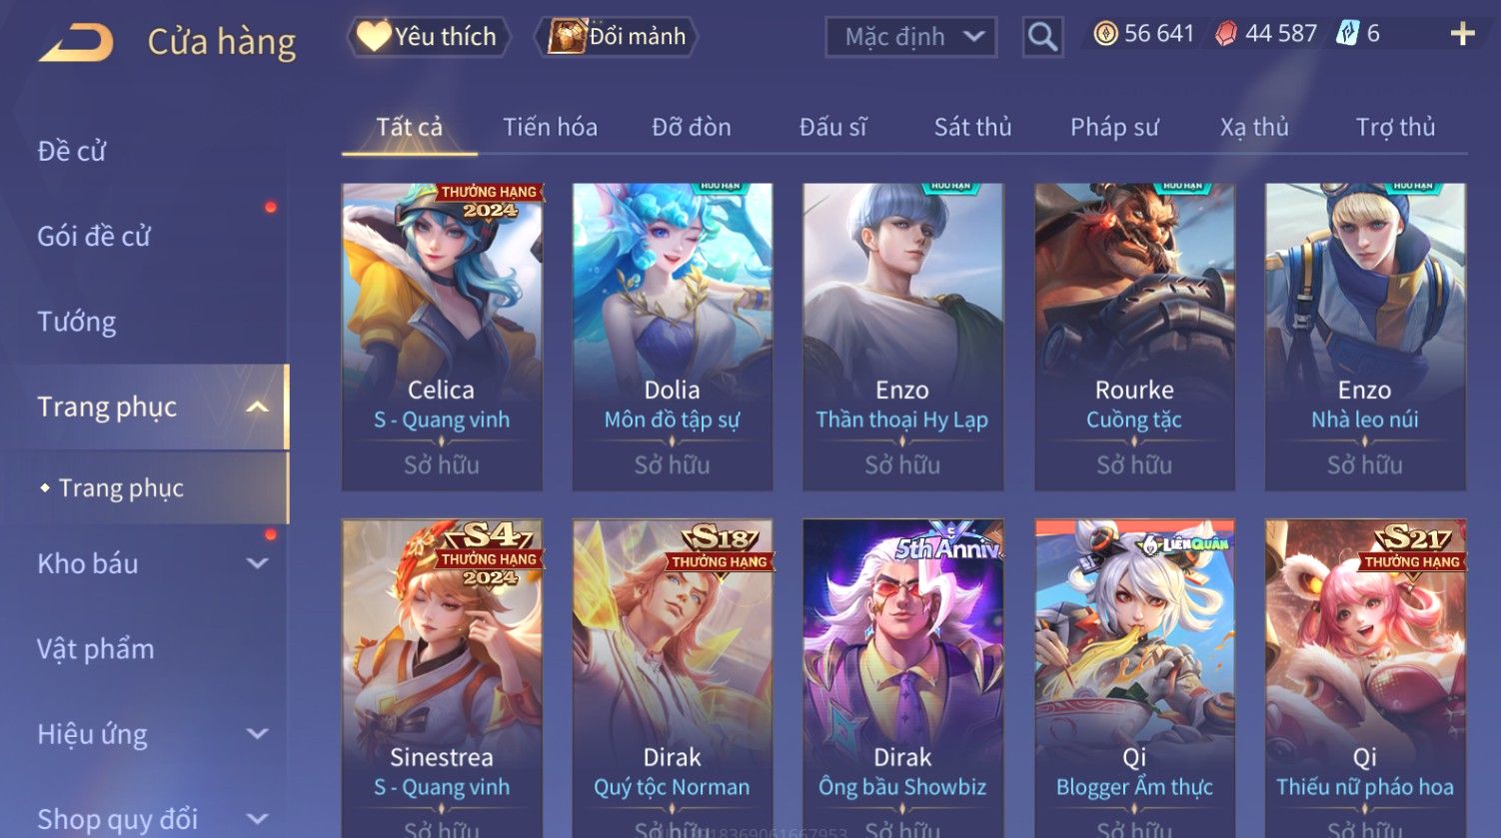The image size is (1501, 838).
Task: Click the gold coin icon
Action: pos(1105,34)
